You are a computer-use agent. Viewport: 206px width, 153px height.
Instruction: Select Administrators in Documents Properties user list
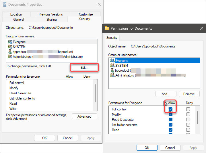pyautogui.click(x=52, y=57)
